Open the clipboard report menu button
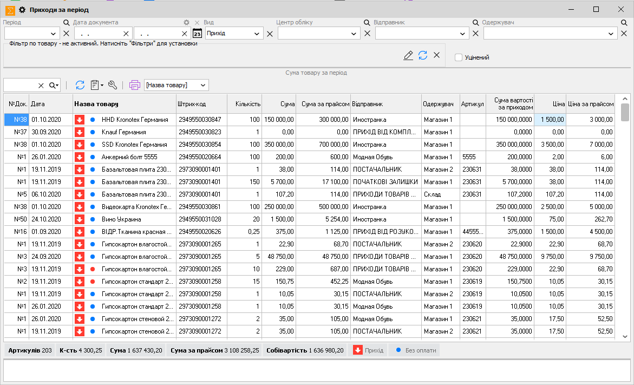The width and height of the screenshot is (634, 385). (x=97, y=85)
